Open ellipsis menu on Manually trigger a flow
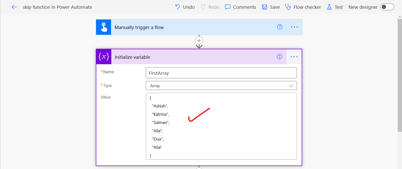 click(294, 27)
